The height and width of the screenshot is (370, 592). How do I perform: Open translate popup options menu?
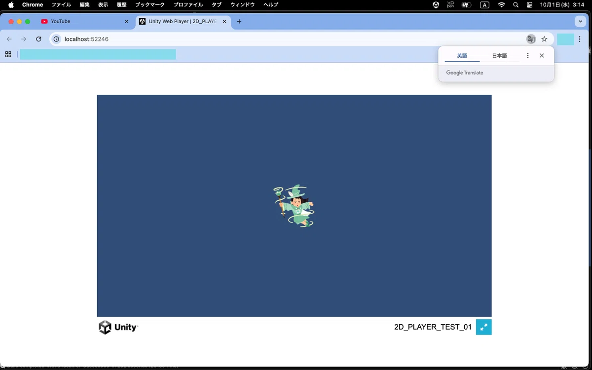point(528,56)
